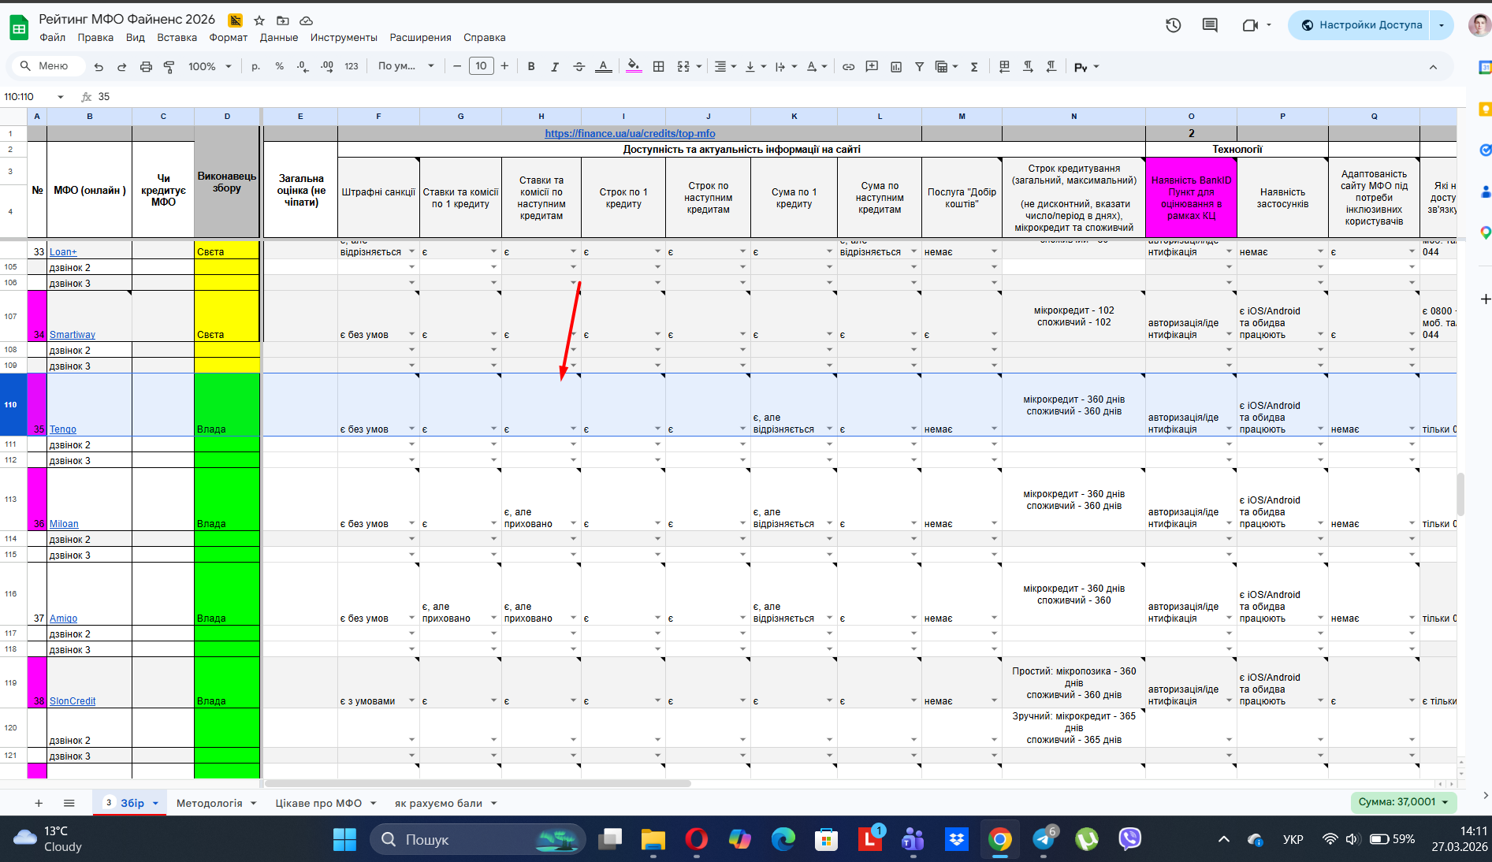Toggle Strikethrough formatting
This screenshot has width=1492, height=862.
(579, 67)
